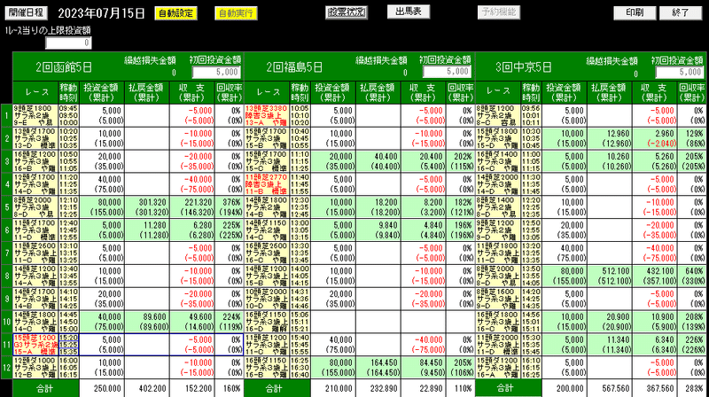Click 函館 total payout 402,200
The height and width of the screenshot is (397, 709).
point(147,388)
